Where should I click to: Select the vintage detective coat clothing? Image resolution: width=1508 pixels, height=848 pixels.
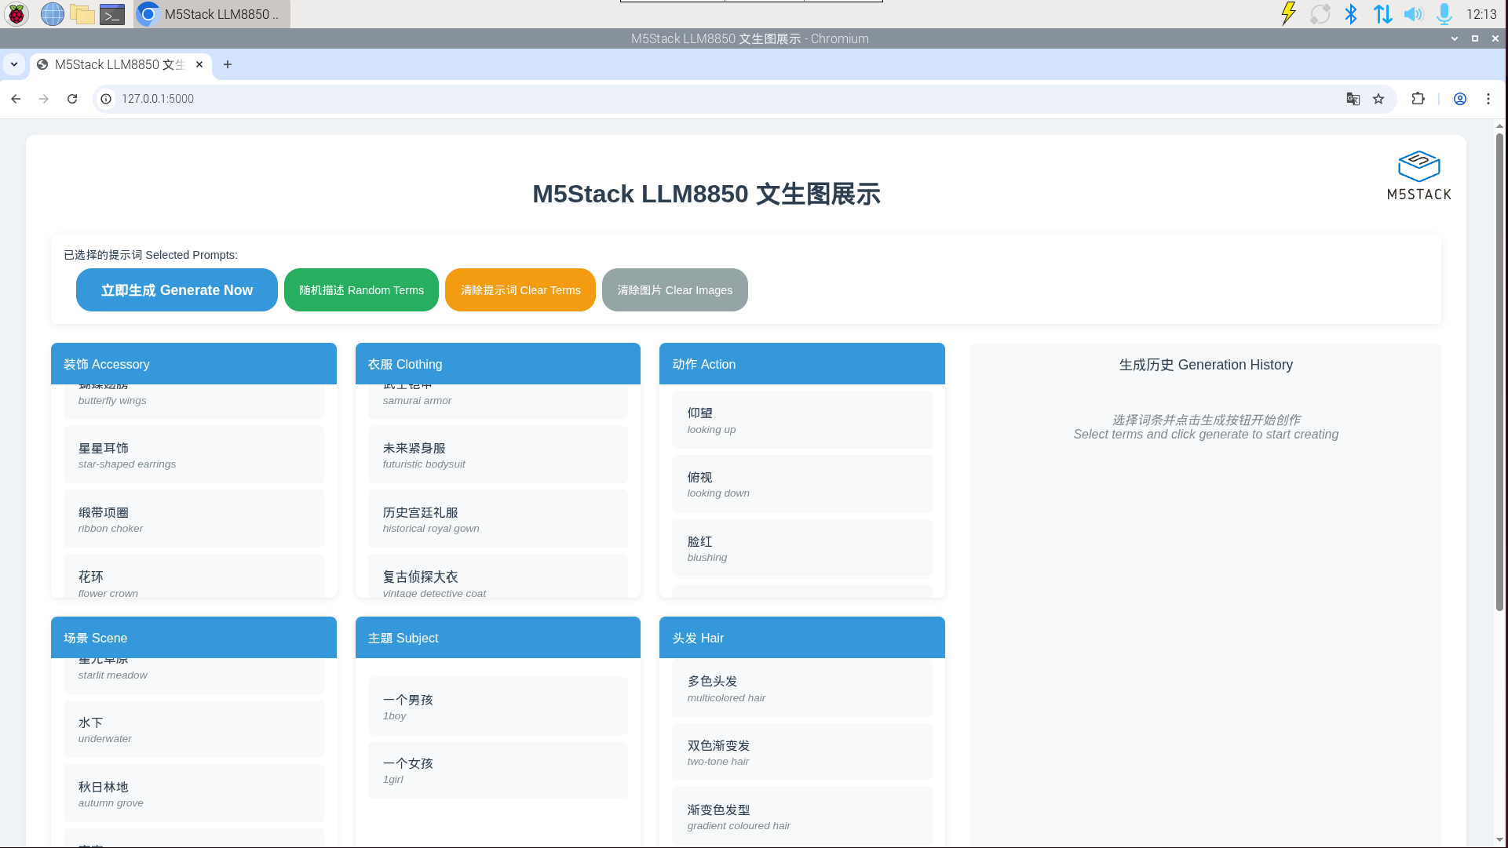(498, 577)
